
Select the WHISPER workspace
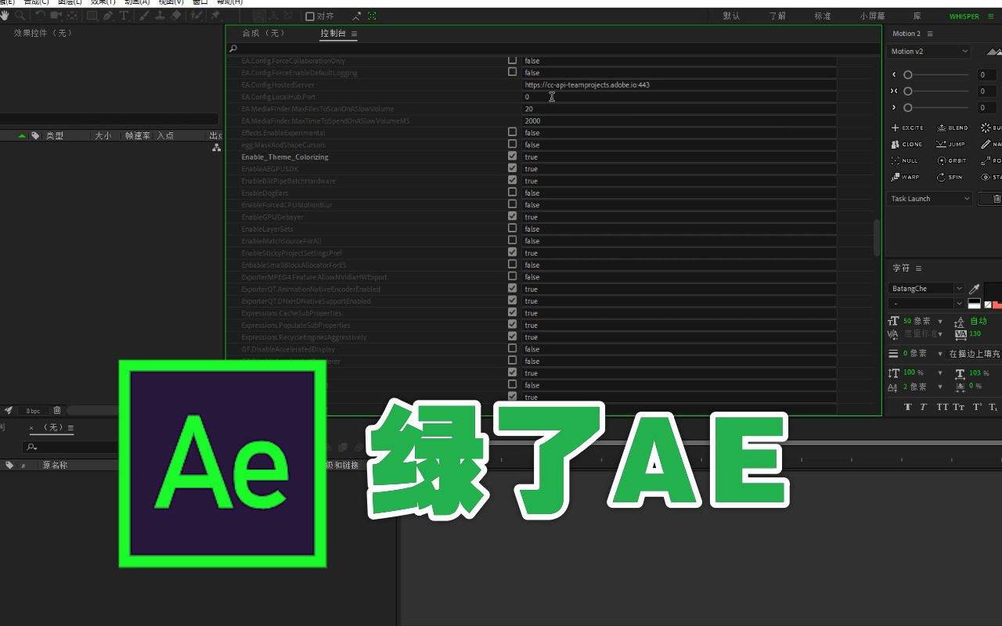(964, 16)
